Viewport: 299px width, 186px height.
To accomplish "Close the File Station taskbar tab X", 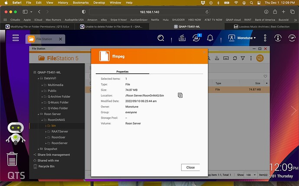I will (60, 39).
